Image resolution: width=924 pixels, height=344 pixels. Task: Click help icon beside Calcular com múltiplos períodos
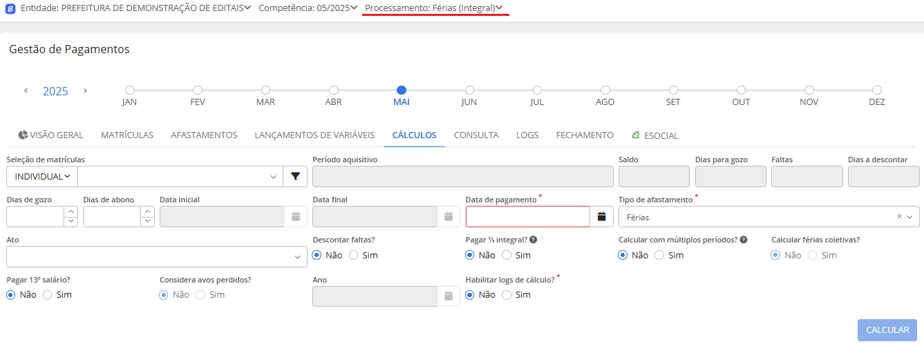[x=743, y=240]
